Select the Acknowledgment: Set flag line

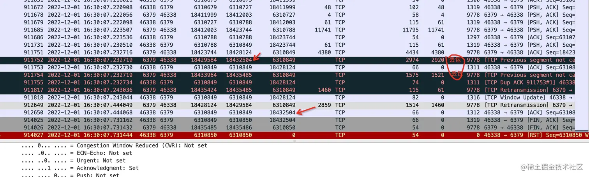80,168
